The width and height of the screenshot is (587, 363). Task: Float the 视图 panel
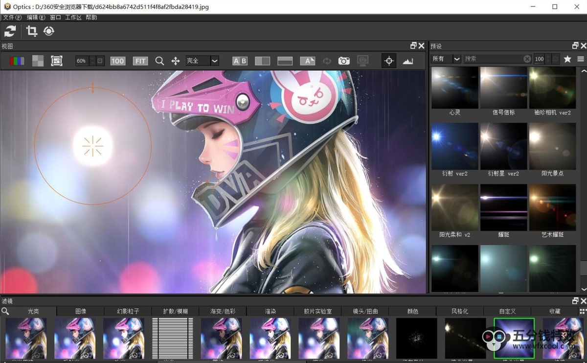click(413, 46)
